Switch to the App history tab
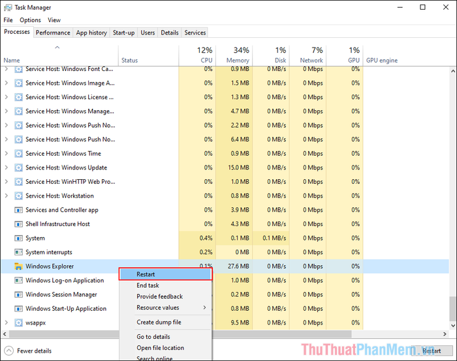Image resolution: width=457 pixels, height=361 pixels. pos(91,33)
